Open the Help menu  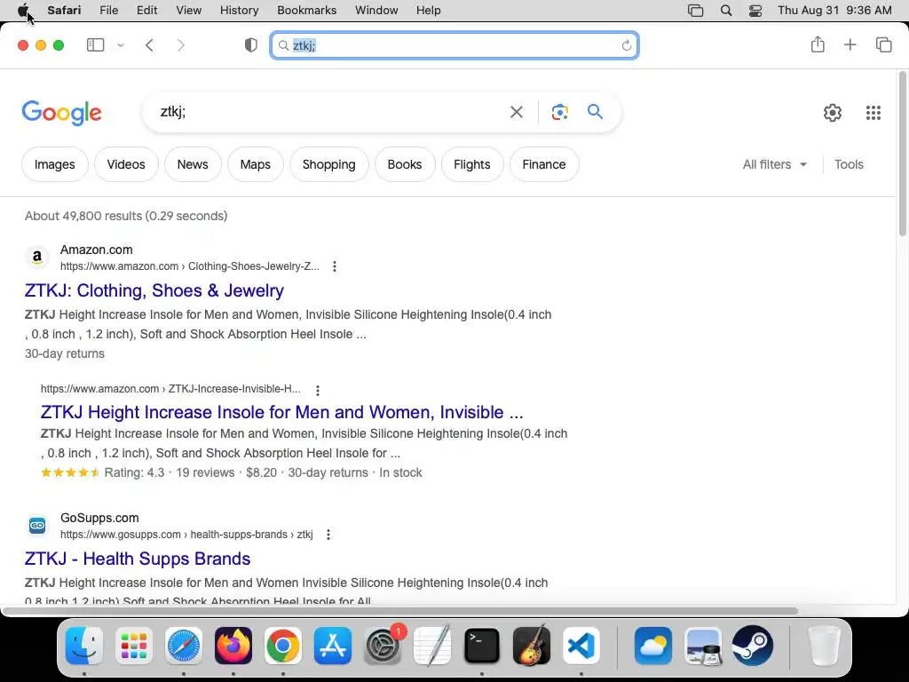[429, 10]
